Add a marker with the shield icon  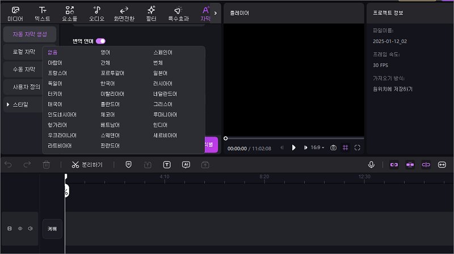(129, 164)
